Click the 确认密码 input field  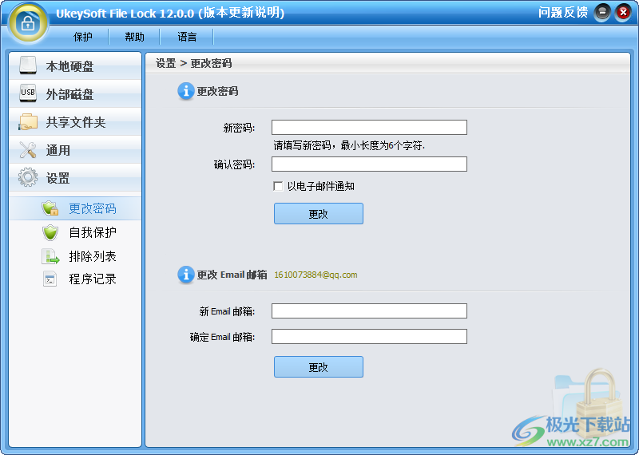point(369,164)
